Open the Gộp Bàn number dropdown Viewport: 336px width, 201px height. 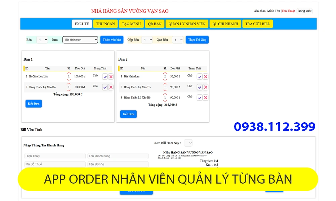click(147, 40)
